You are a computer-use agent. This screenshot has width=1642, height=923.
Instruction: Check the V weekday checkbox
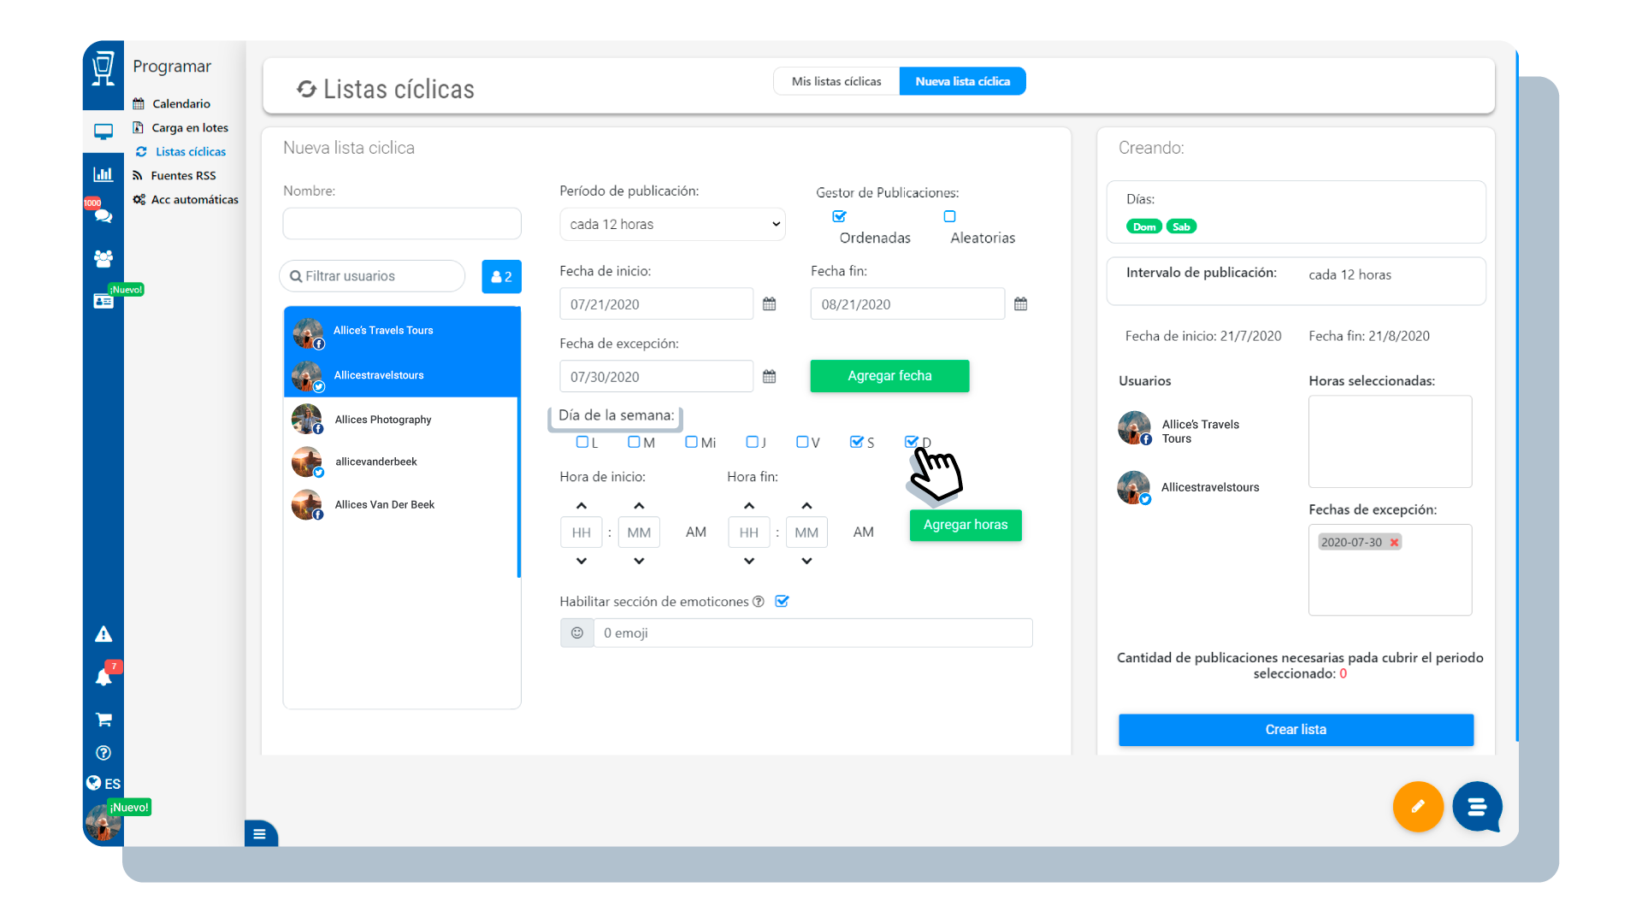click(802, 442)
